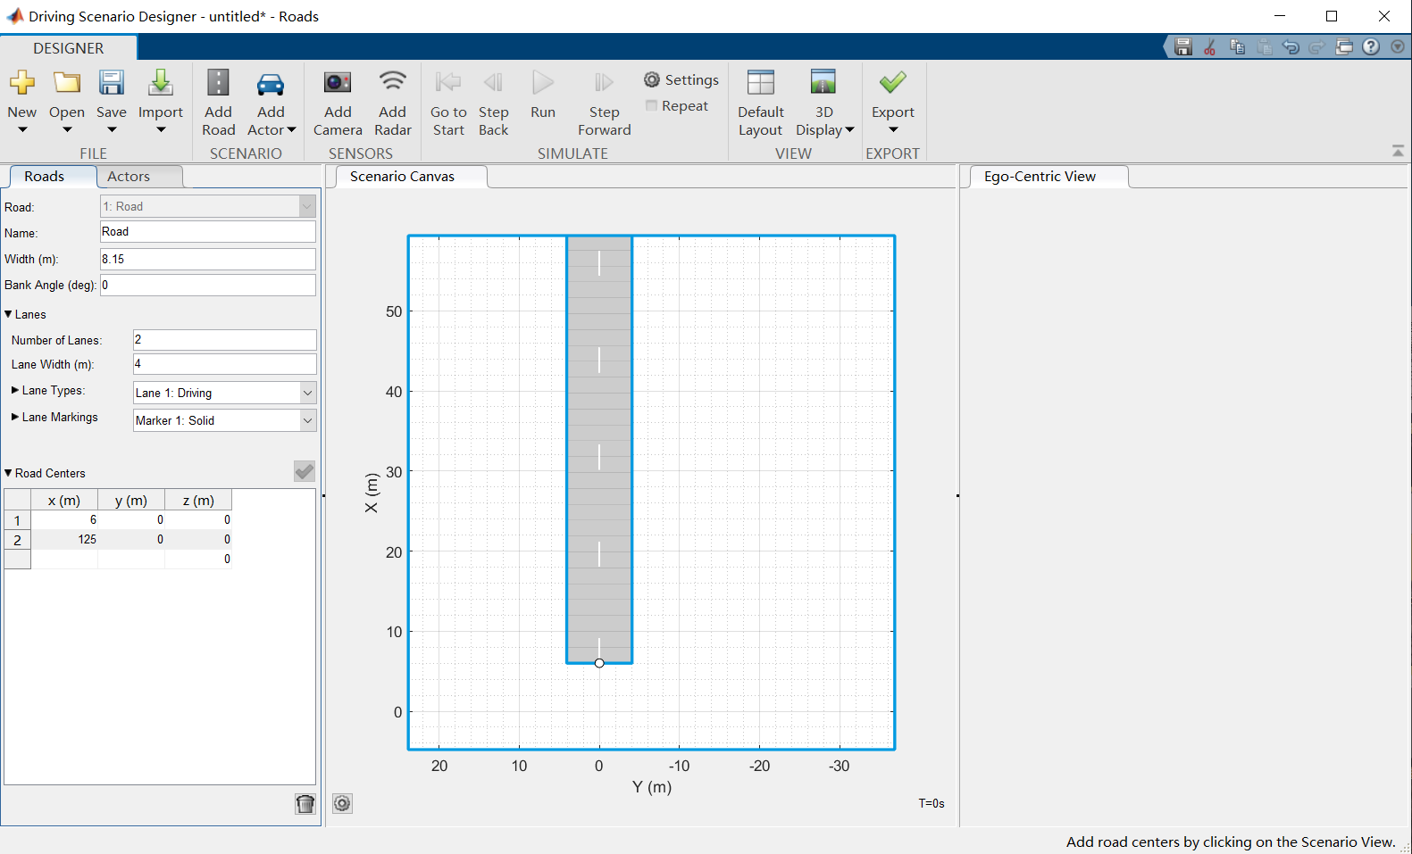The height and width of the screenshot is (854, 1412).
Task: Click the Import icon
Action: coord(161,84)
